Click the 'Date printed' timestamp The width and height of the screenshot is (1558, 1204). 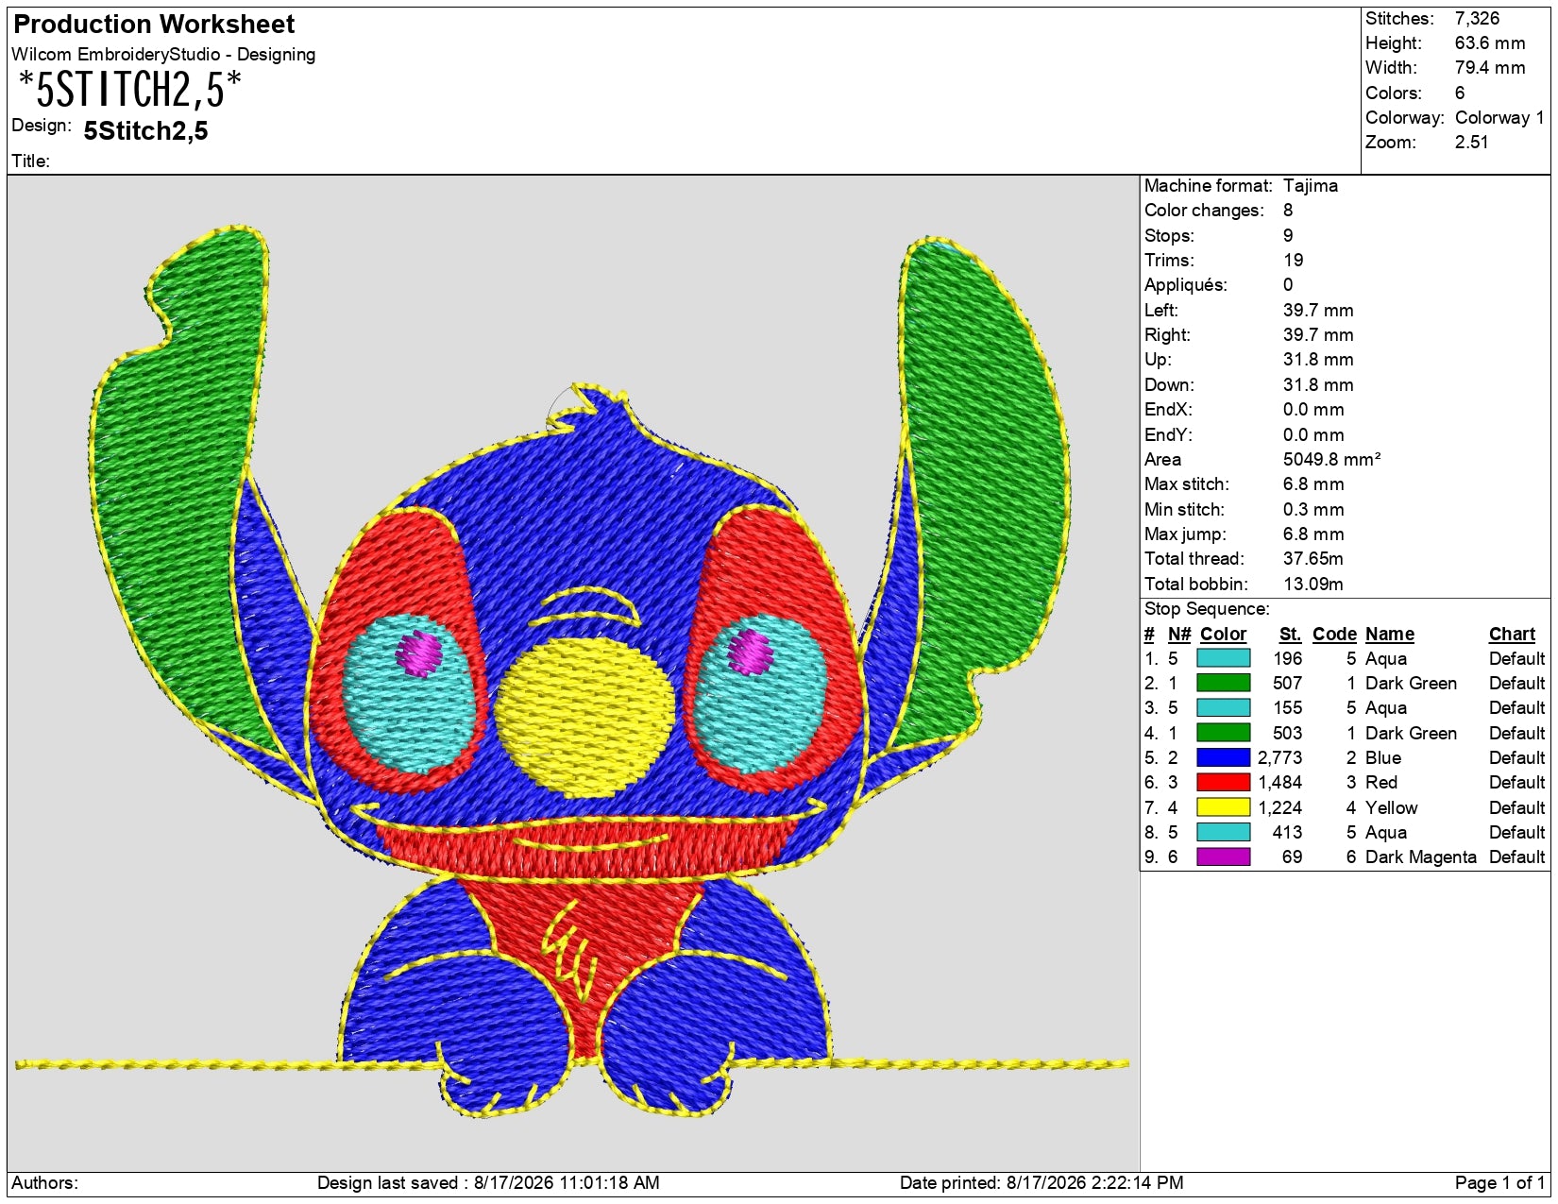tap(1041, 1182)
